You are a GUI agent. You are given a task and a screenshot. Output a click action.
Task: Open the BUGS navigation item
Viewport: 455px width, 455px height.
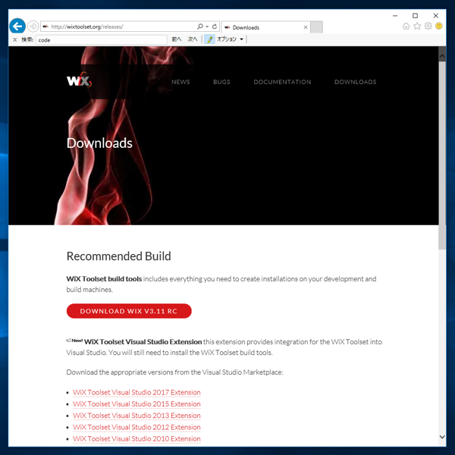pyautogui.click(x=221, y=82)
